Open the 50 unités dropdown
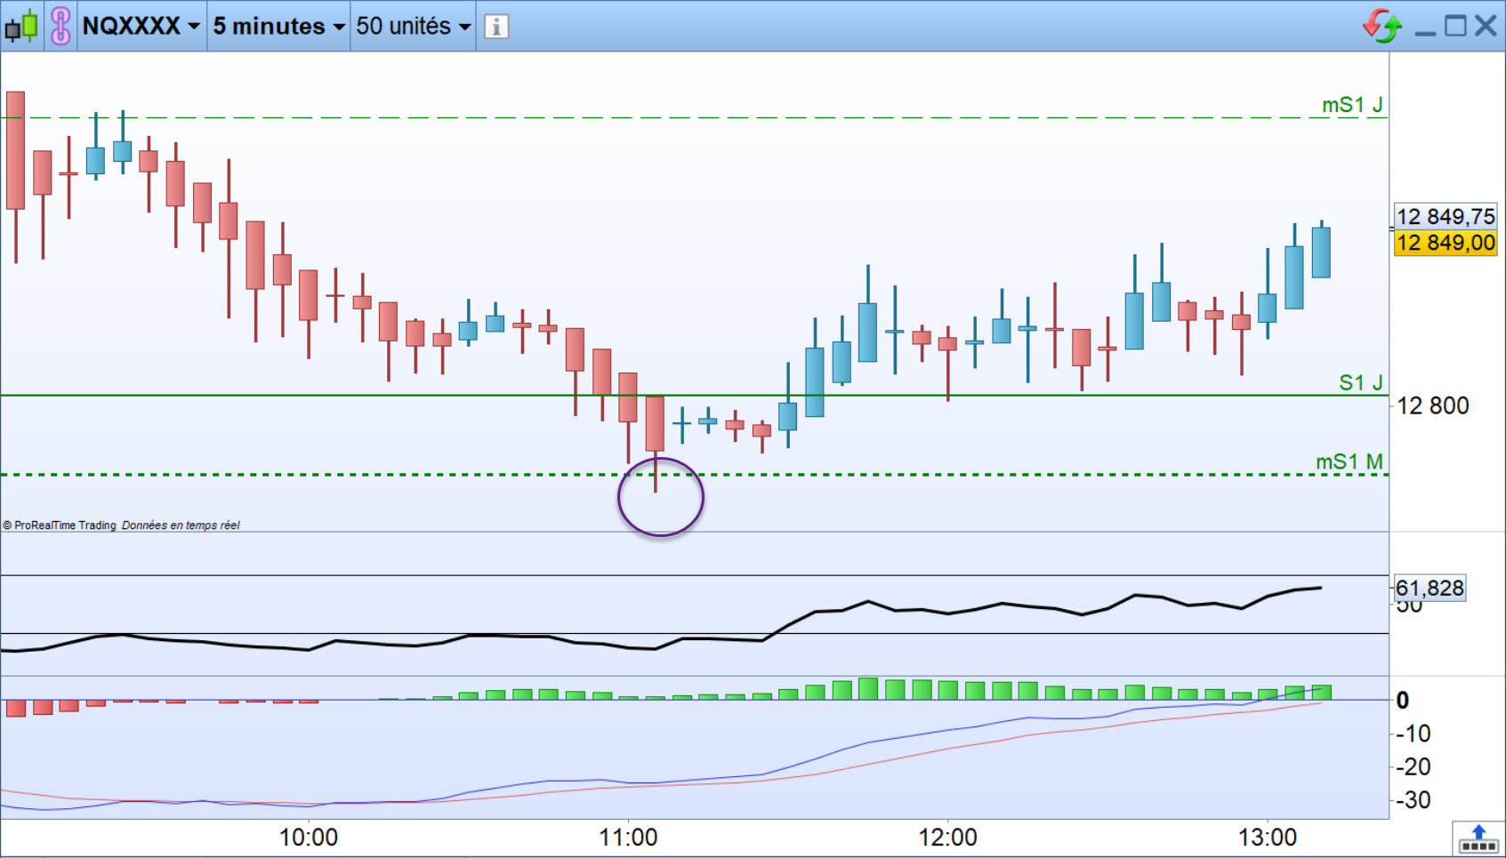The image size is (1506, 858). coord(414,26)
